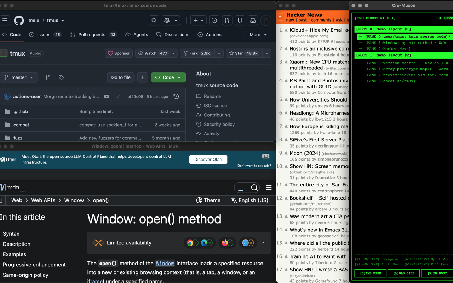Viewport: 453px width, 283px height.
Task: Click the [S]AVE DISK button
Action: click(371, 273)
